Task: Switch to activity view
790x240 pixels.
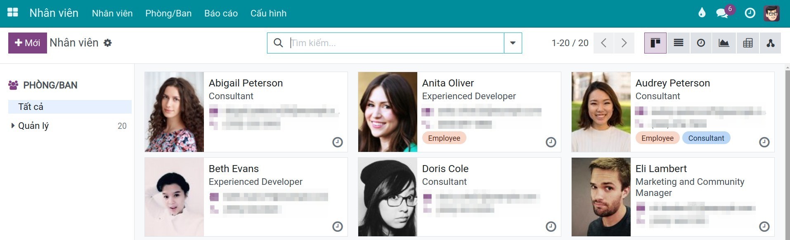Action: (701, 43)
